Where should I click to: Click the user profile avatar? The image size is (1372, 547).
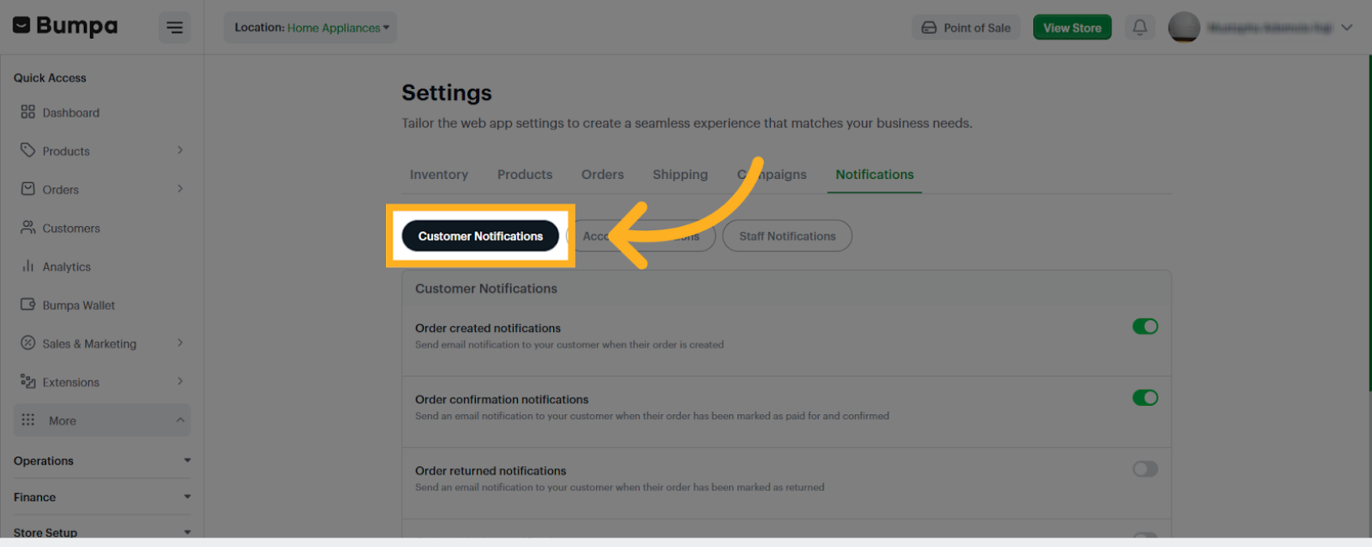[1184, 27]
